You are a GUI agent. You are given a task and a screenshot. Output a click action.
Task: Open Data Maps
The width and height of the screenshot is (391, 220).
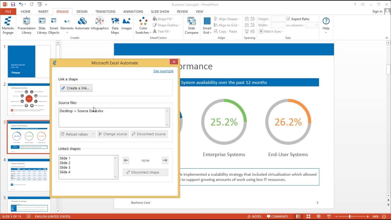pos(115,26)
